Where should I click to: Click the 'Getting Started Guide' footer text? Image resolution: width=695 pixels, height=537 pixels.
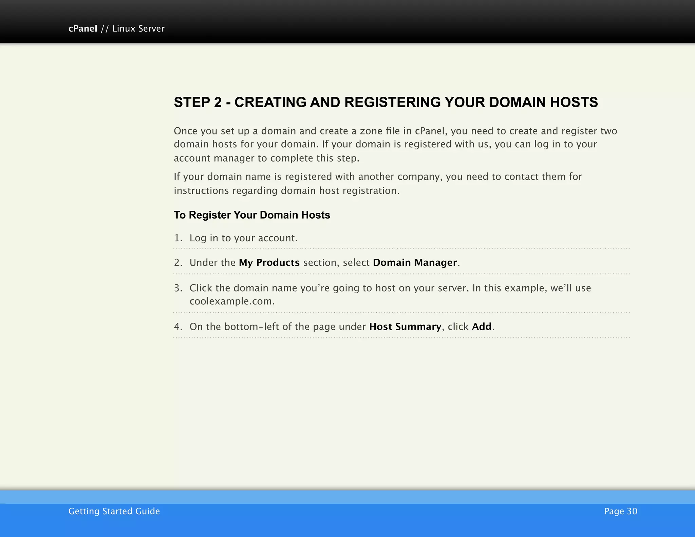coord(114,511)
